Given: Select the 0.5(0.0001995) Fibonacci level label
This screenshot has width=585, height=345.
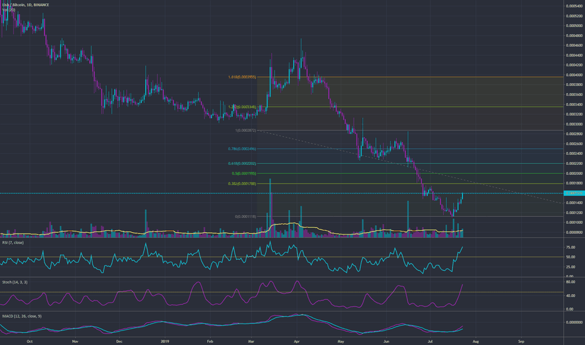Looking at the screenshot, I should [244, 173].
